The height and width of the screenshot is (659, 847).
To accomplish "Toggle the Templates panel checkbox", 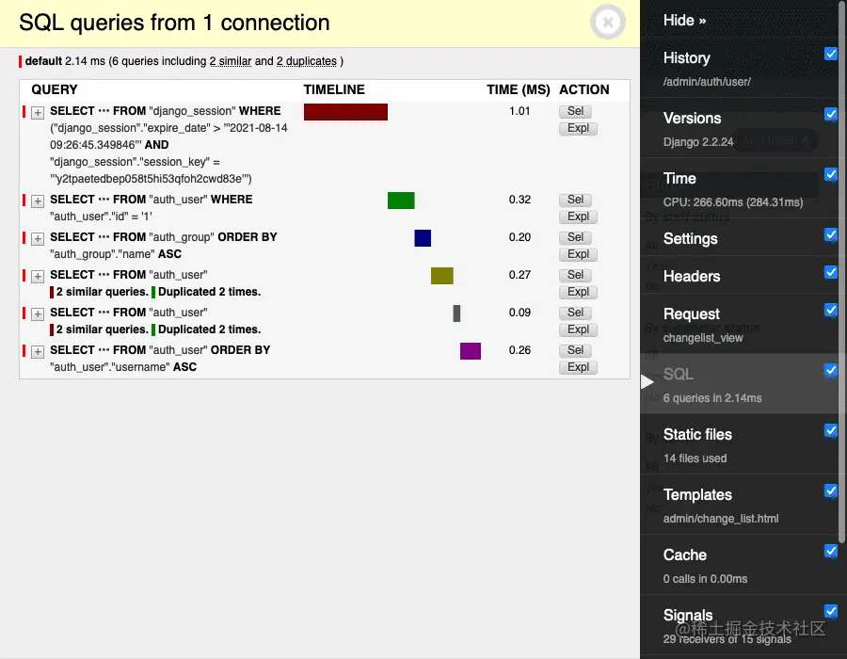I will 831,490.
